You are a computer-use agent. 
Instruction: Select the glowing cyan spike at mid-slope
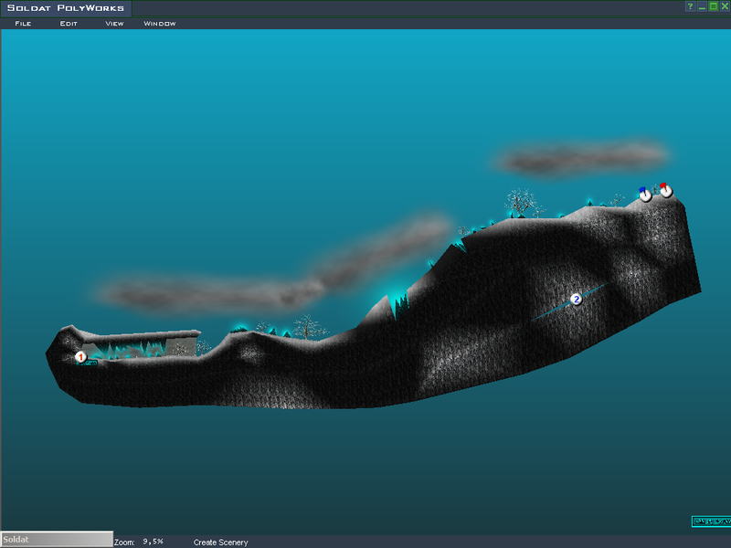(397, 304)
